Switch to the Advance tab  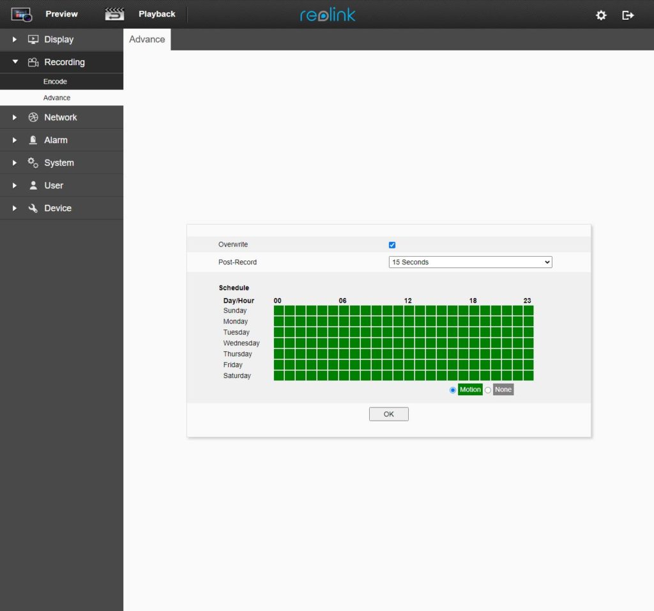click(x=147, y=40)
